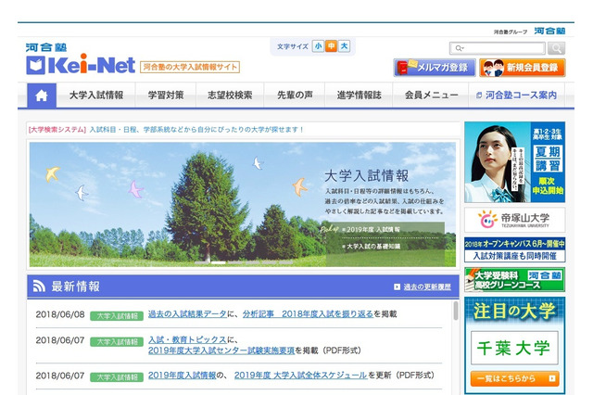This screenshot has height=395, width=593.
Task: Open the 先輩の声 menu
Action: [x=295, y=96]
